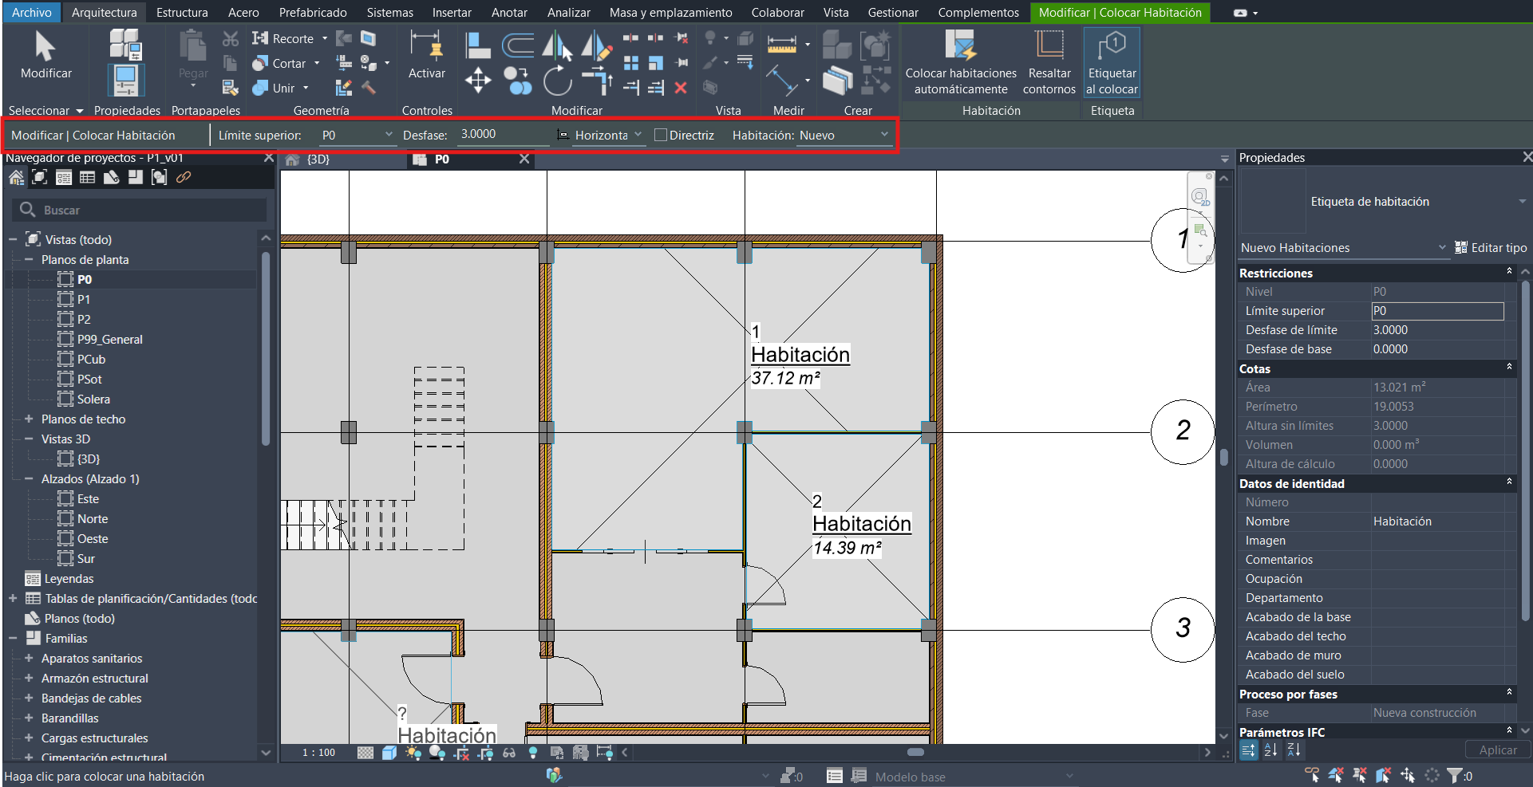Click the Aplicar button
The width and height of the screenshot is (1533, 787).
pyautogui.click(x=1497, y=750)
